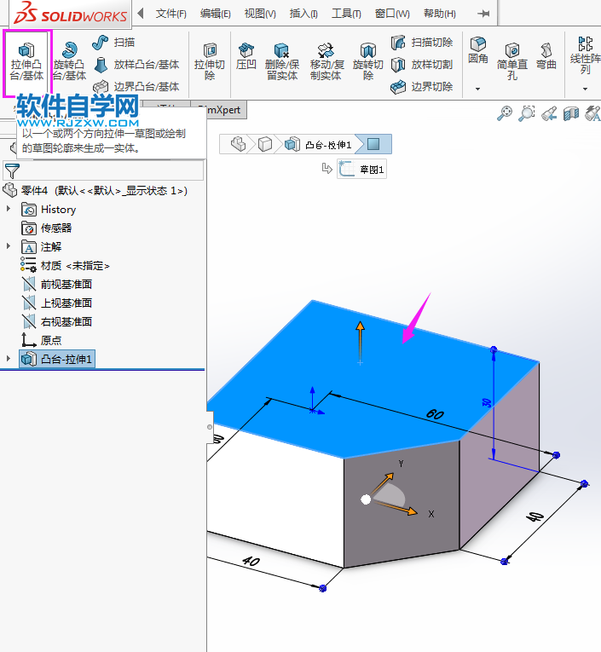
Task: Open the 帮助(H) menu
Action: click(440, 14)
